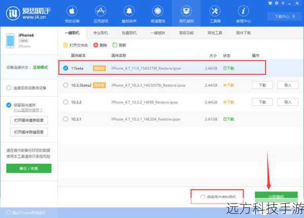Click the green 立即刷机 button

tap(276, 197)
